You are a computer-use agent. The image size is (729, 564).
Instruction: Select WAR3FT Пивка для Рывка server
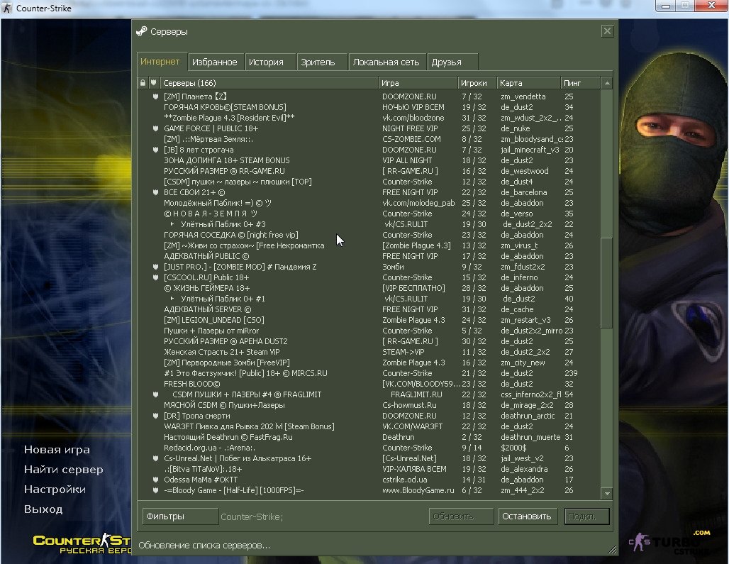[369, 426]
